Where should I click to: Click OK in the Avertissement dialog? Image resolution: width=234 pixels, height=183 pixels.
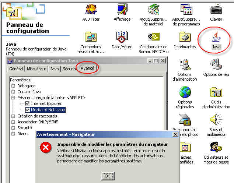(108, 176)
